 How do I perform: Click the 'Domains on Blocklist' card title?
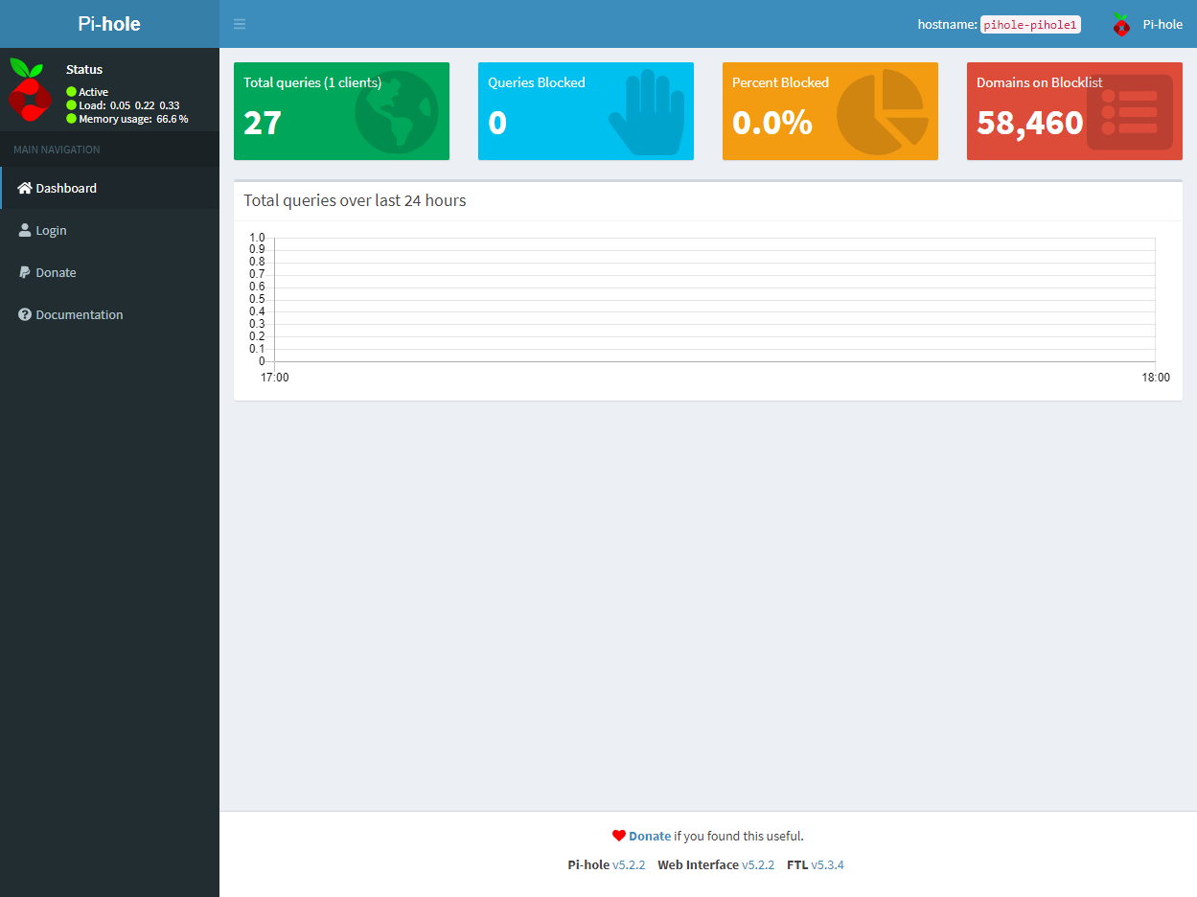click(x=1040, y=82)
